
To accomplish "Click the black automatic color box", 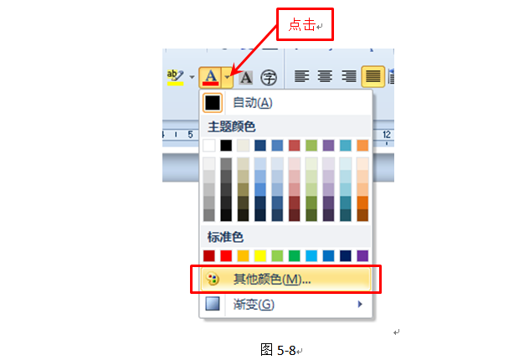I will [x=213, y=103].
